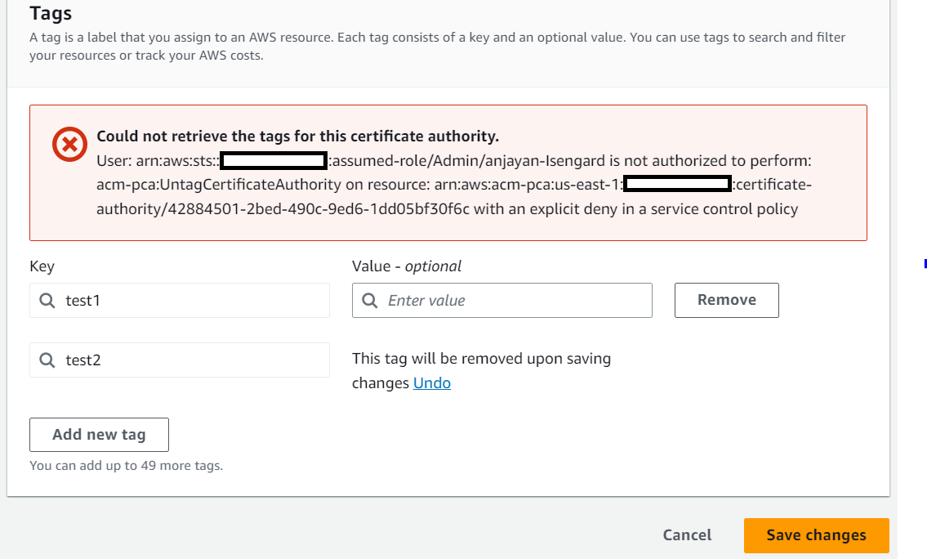Click the magnifier icon in Enter value field
The height and width of the screenshot is (559, 927).
click(x=370, y=301)
